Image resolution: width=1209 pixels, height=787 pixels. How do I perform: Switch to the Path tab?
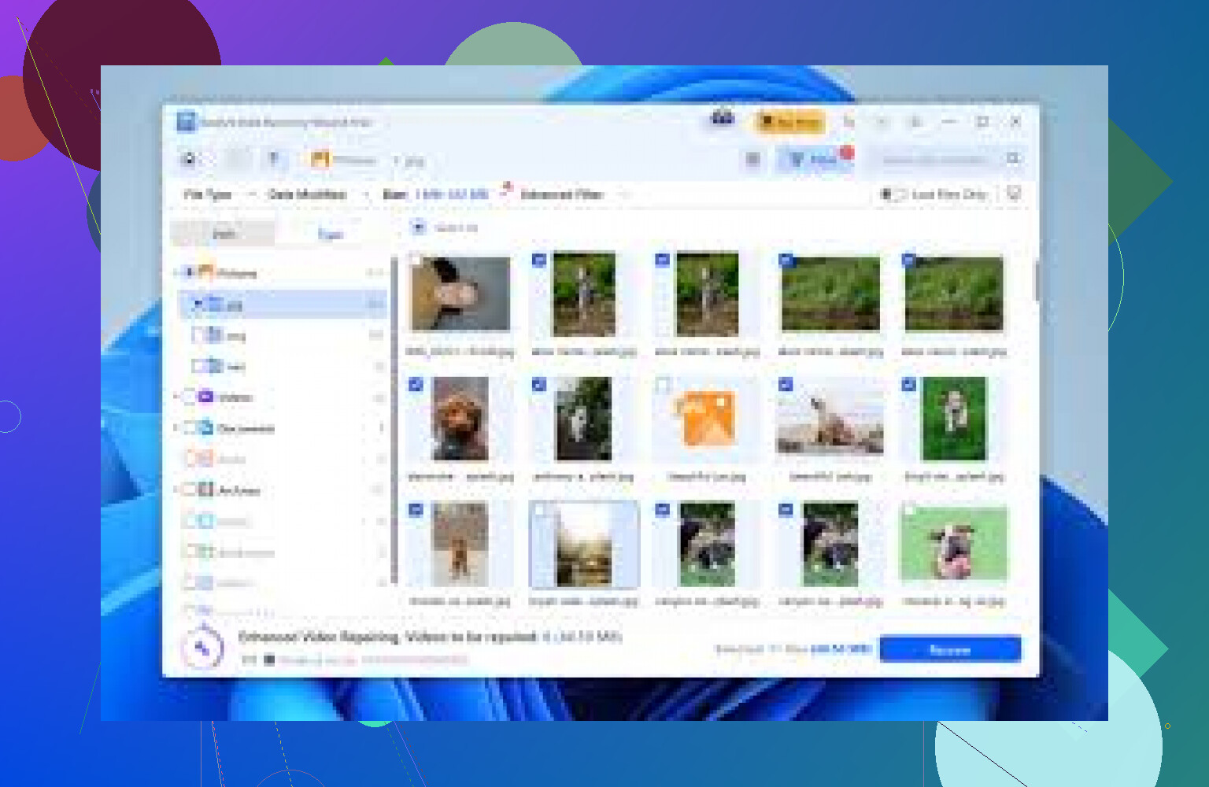coord(224,234)
